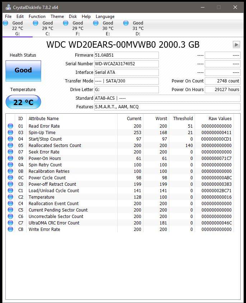Click the Drive Letter field G:
This screenshot has width=246, height=303.
[x=126, y=90]
